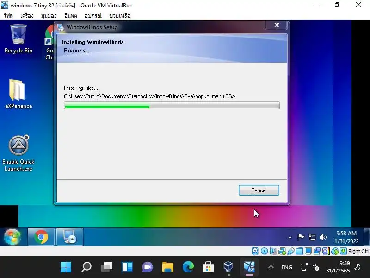Maximize the VirtualBox window

coord(337,5)
